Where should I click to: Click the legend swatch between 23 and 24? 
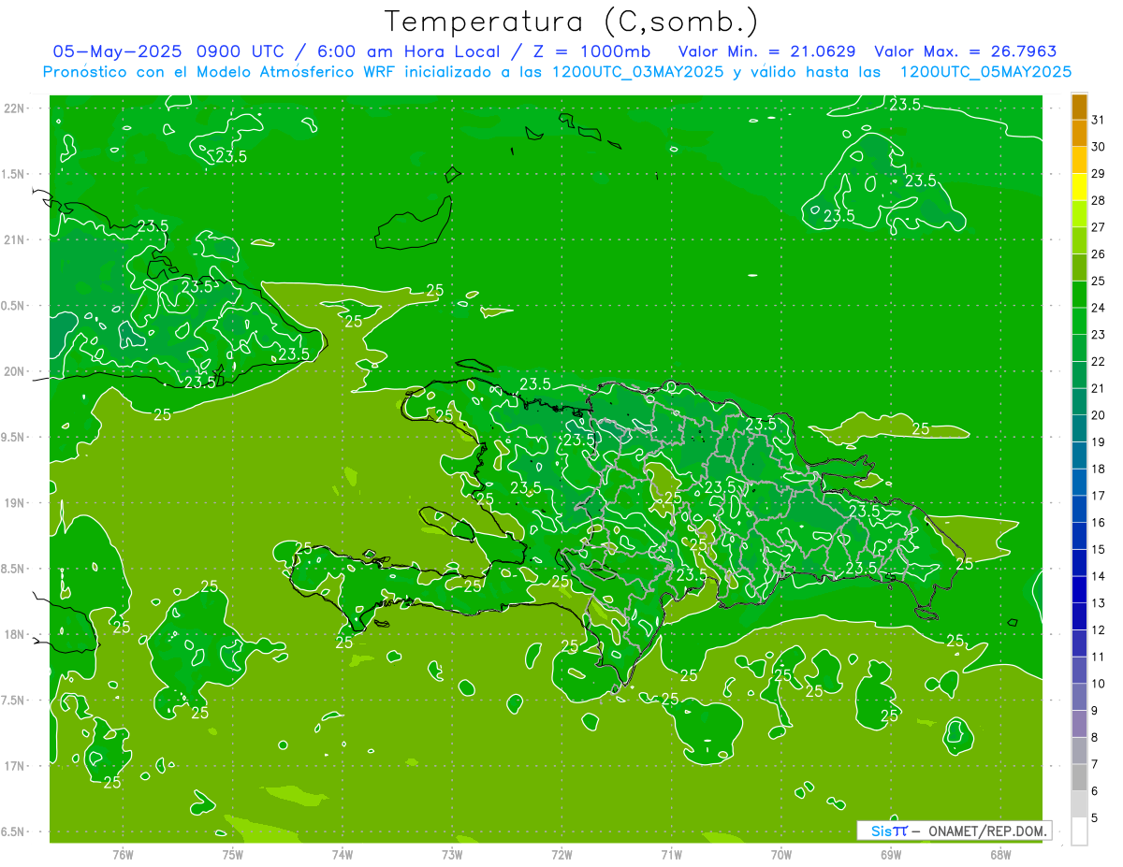[x=1079, y=321]
